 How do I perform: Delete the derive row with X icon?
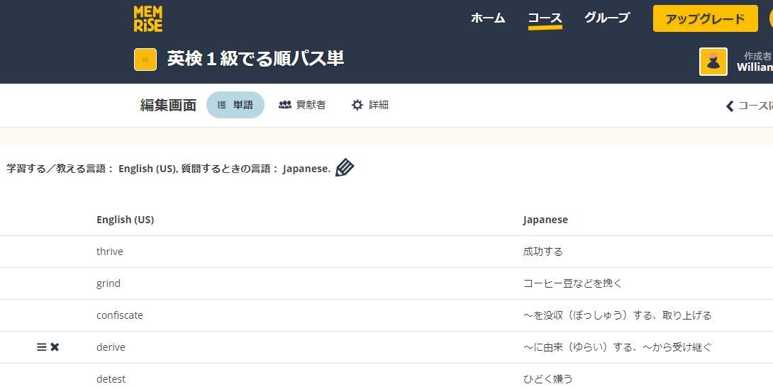(x=55, y=347)
